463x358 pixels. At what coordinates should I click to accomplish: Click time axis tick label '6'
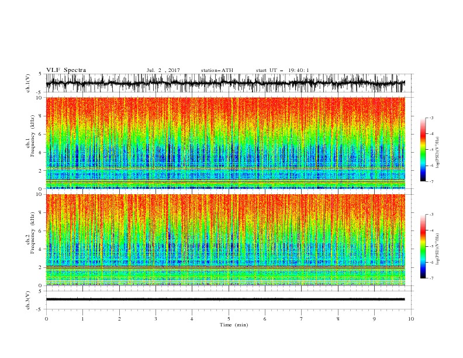point(265,319)
